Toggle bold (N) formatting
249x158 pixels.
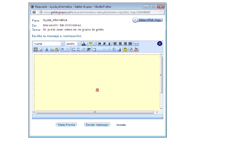[99, 44]
